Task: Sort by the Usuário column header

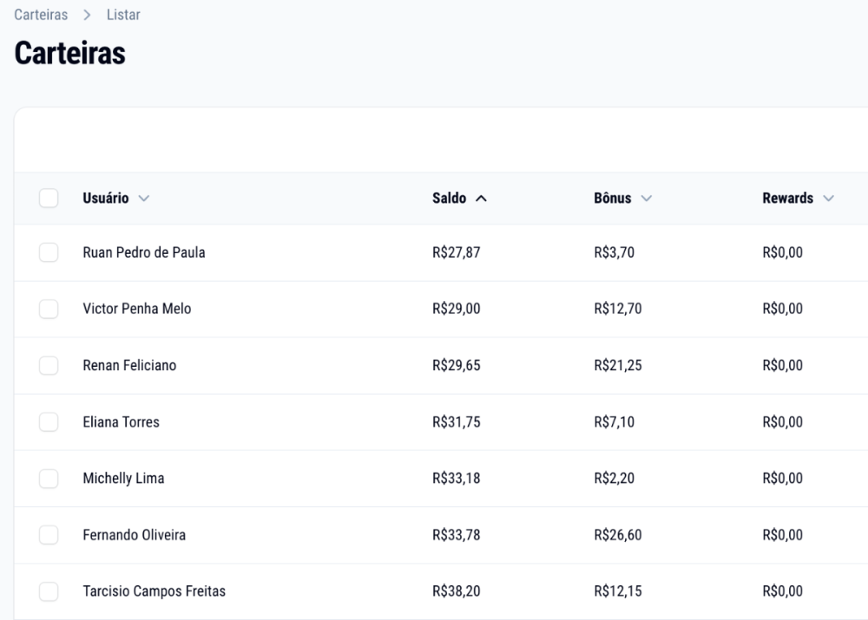Action: pyautogui.click(x=106, y=198)
